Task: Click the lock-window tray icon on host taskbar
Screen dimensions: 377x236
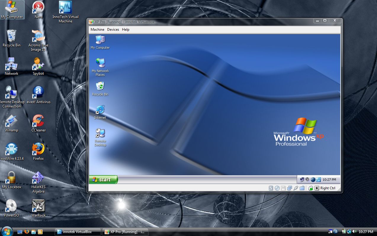Action: click(x=331, y=232)
